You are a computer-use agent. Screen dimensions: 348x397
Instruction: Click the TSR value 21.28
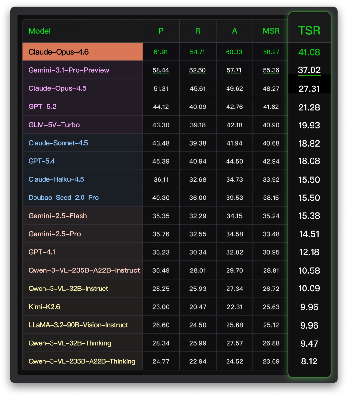(309, 107)
